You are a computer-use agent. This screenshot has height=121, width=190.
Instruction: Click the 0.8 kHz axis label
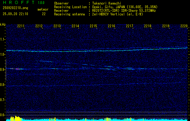(x=2, y=85)
